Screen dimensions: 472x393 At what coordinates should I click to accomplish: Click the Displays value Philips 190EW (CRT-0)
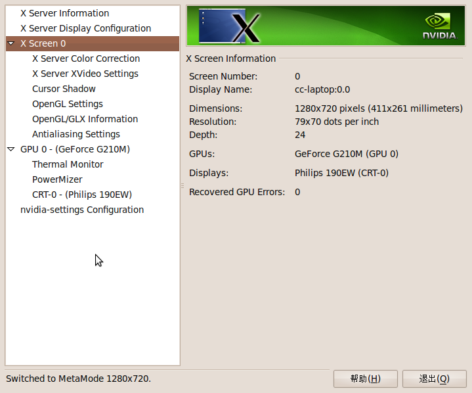click(x=341, y=173)
